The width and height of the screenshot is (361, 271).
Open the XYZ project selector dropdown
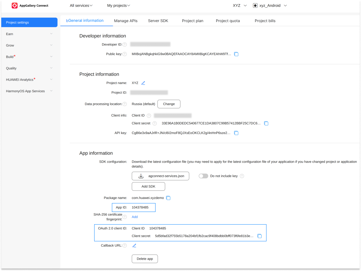coord(240,5)
